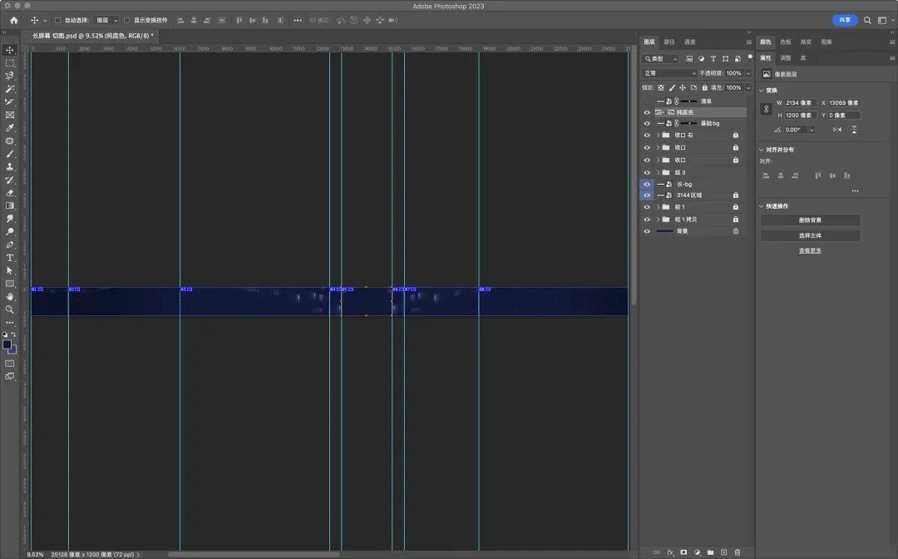Expand the 组 3 layer group
This screenshot has width=898, height=559.
click(658, 172)
